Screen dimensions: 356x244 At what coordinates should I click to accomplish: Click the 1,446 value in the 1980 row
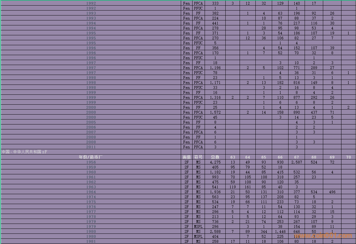coord(280,231)
